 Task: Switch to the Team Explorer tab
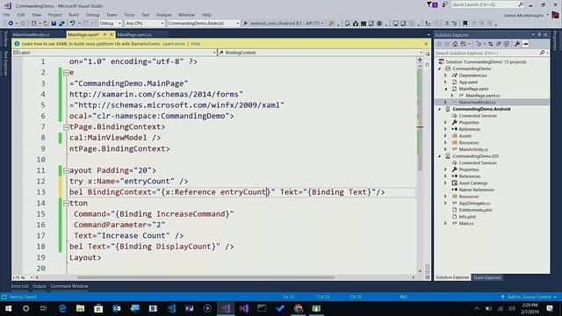point(486,277)
